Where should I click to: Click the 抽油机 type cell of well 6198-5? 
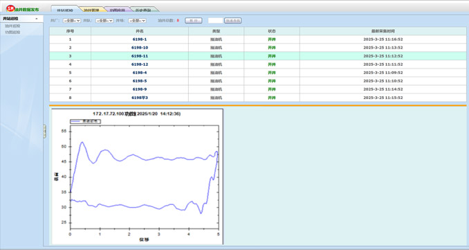click(x=217, y=81)
